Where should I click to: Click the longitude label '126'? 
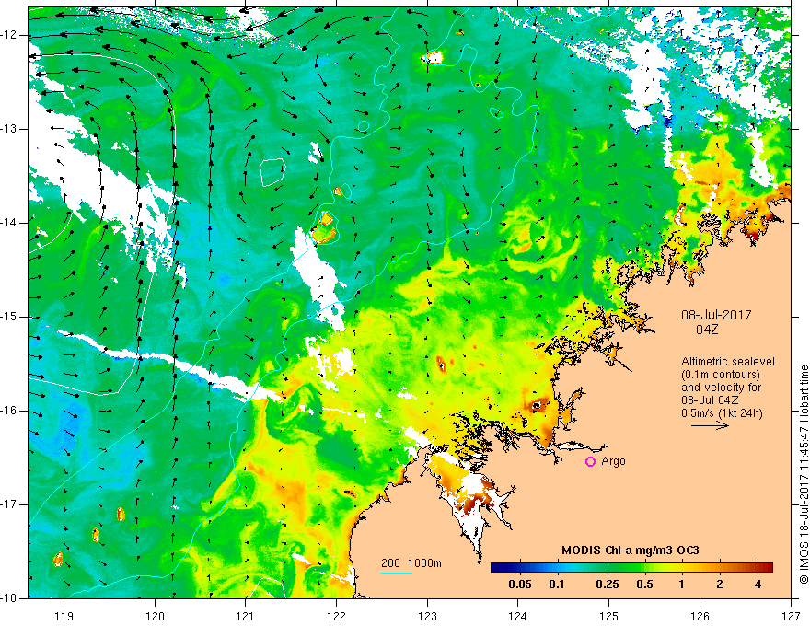(x=700, y=616)
